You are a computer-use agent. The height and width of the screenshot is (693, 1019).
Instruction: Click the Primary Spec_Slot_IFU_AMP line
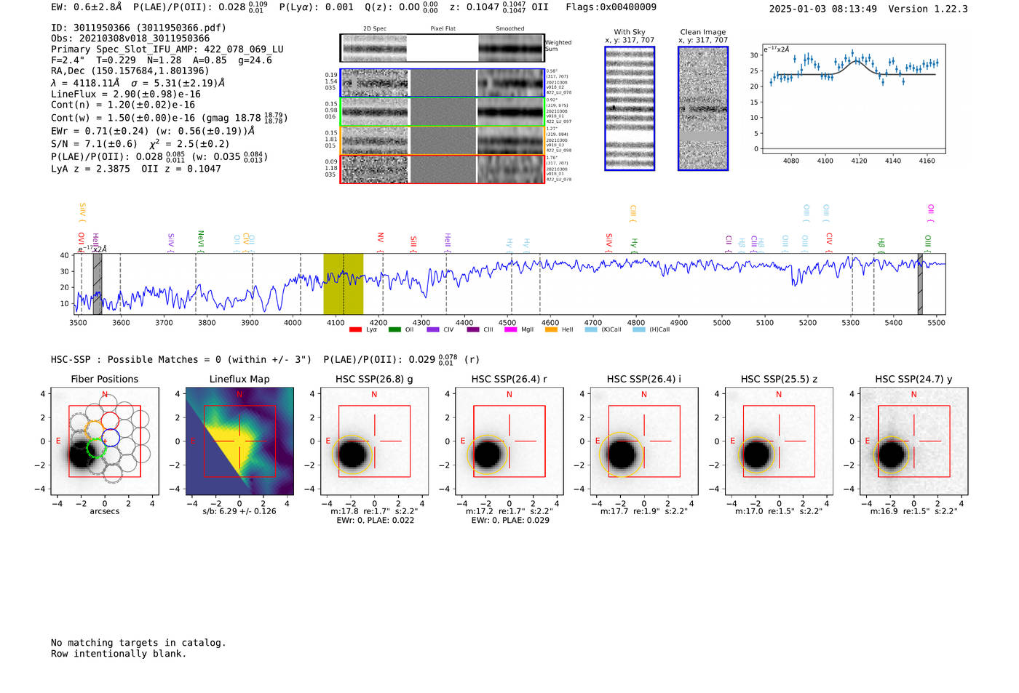[167, 49]
